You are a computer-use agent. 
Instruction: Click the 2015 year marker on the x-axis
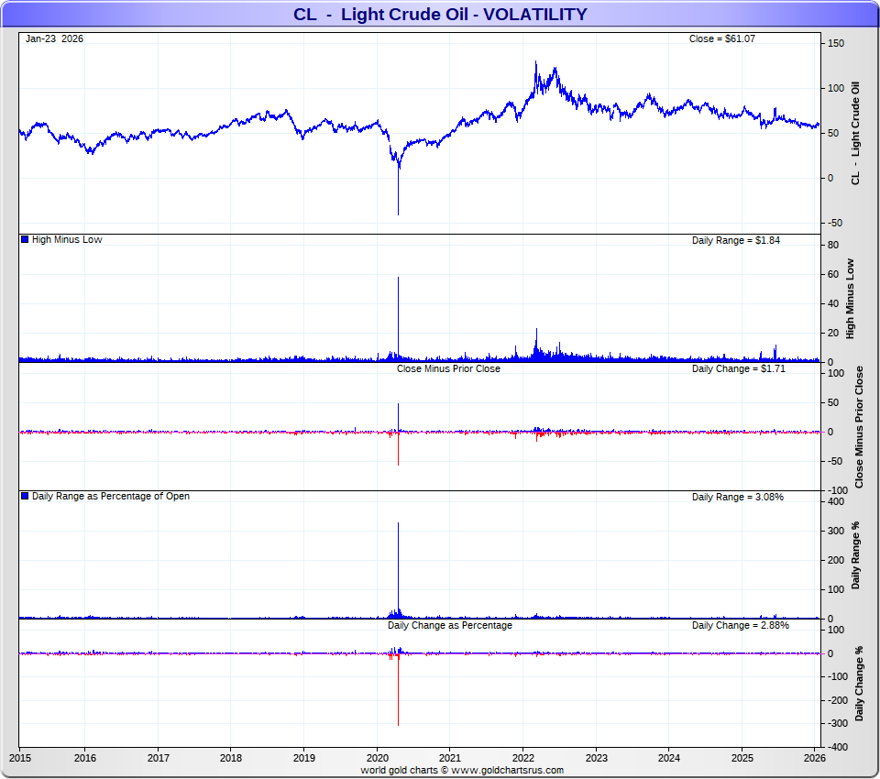(x=19, y=758)
